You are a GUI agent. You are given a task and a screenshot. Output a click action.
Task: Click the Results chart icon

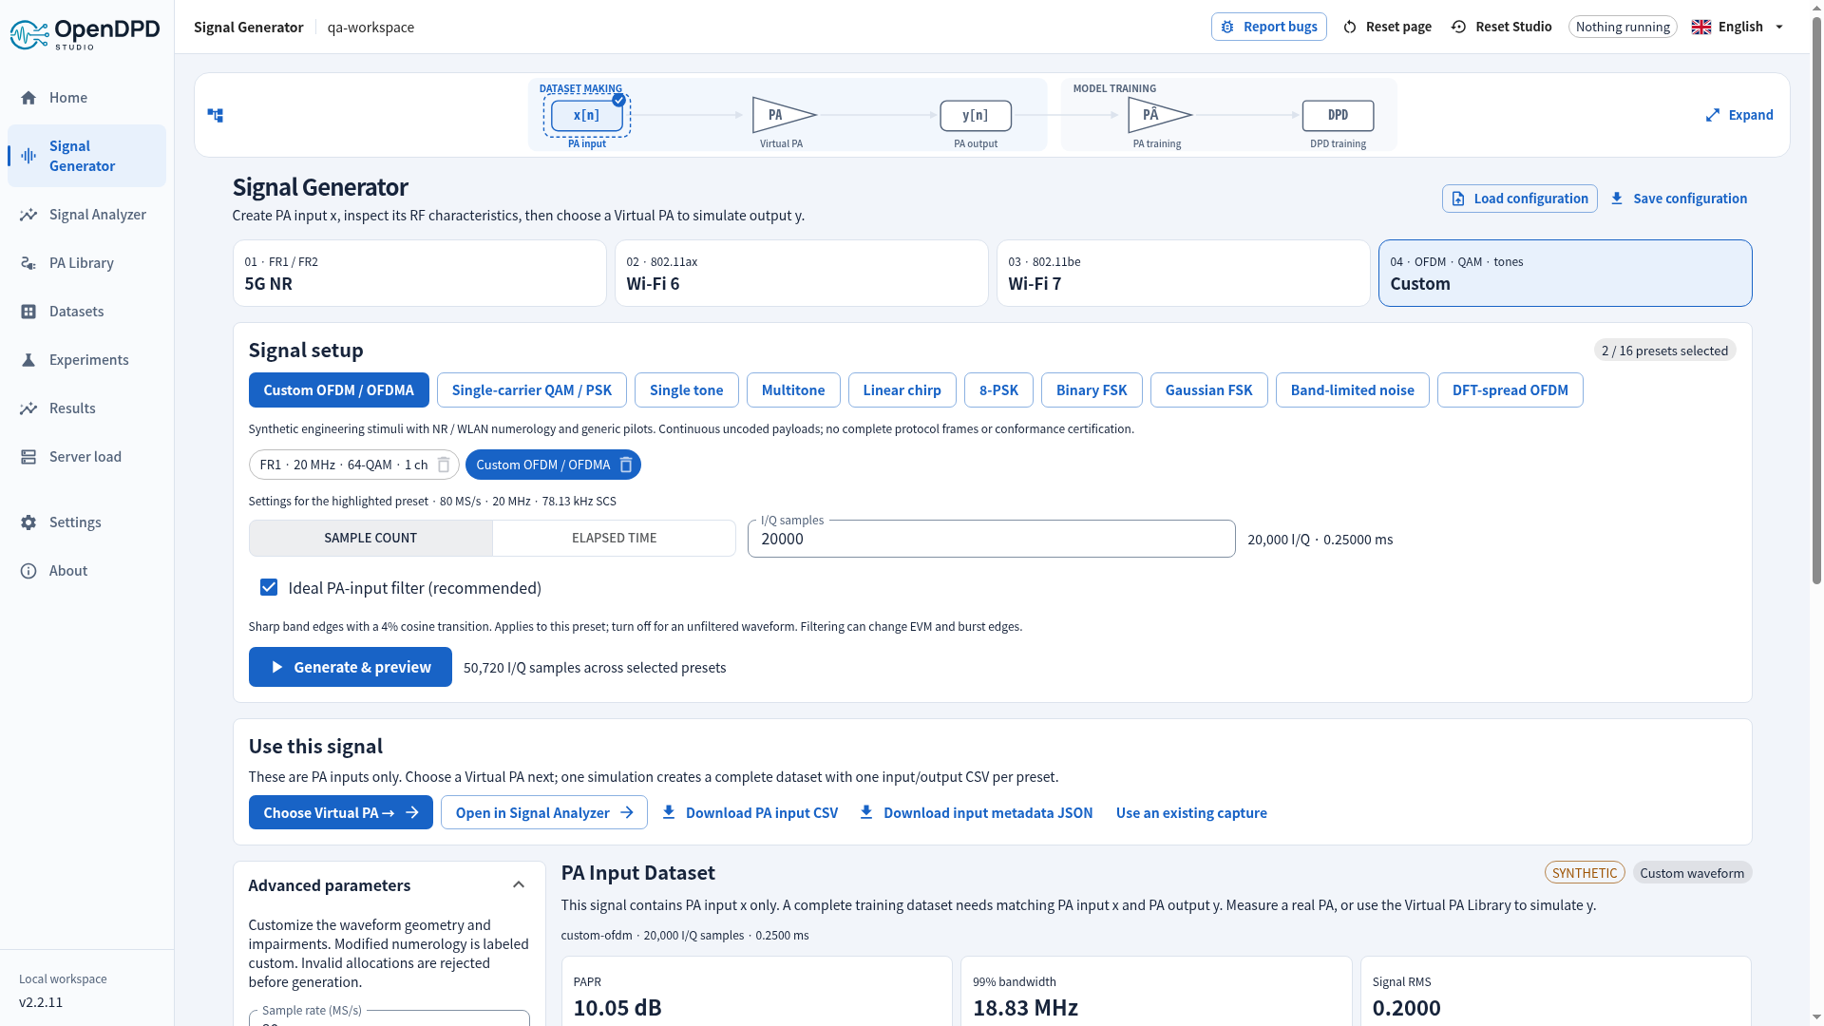pos(28,408)
